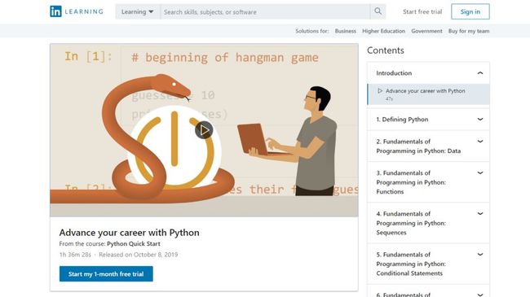This screenshot has width=530, height=297.
Task: Click the Sign in button
Action: tap(470, 11)
